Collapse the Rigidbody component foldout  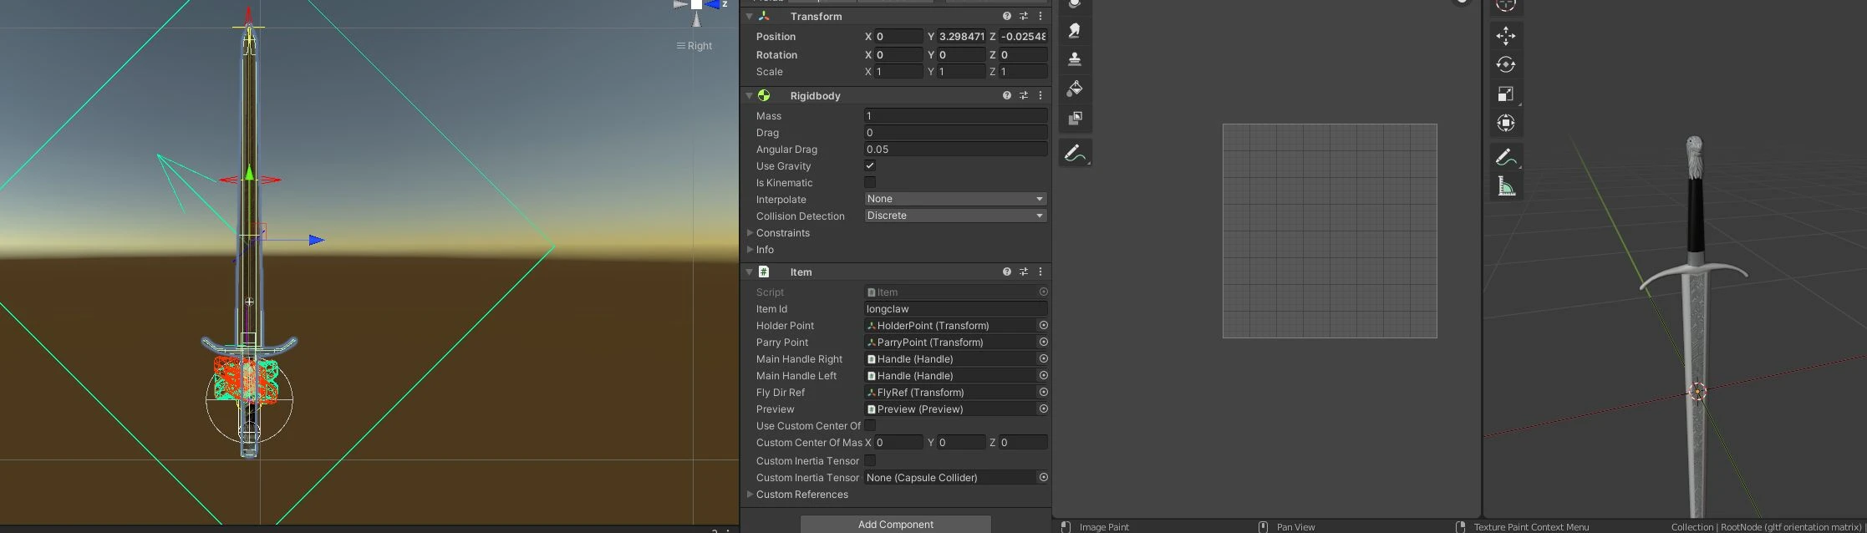749,95
